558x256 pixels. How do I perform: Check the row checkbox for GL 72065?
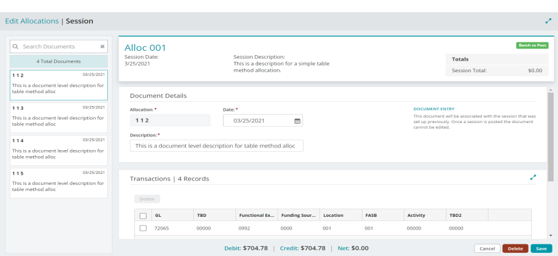143,228
